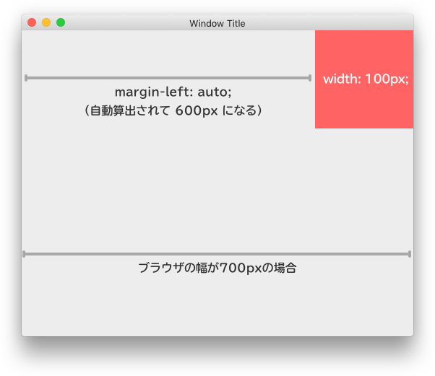Image resolution: width=435 pixels, height=376 pixels.
Task: Click the red close window button
Action: 32,22
